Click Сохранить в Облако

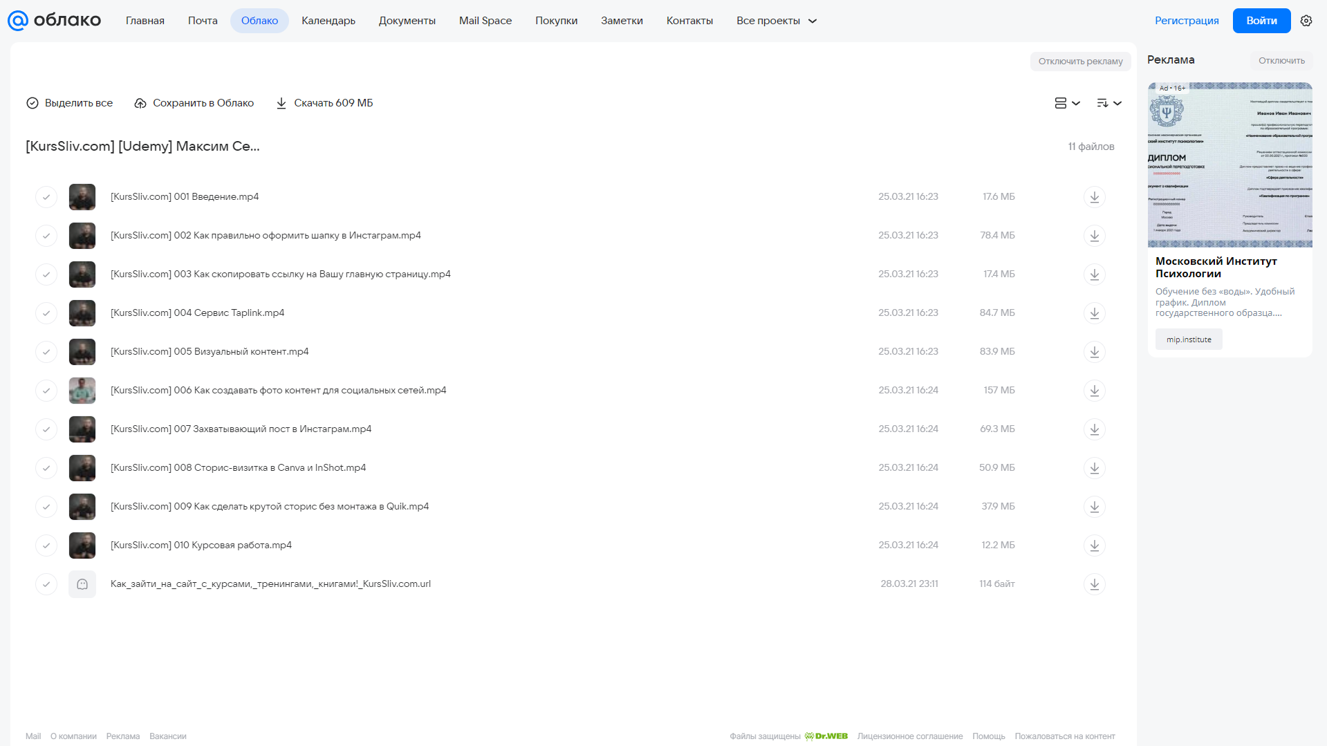pos(194,103)
